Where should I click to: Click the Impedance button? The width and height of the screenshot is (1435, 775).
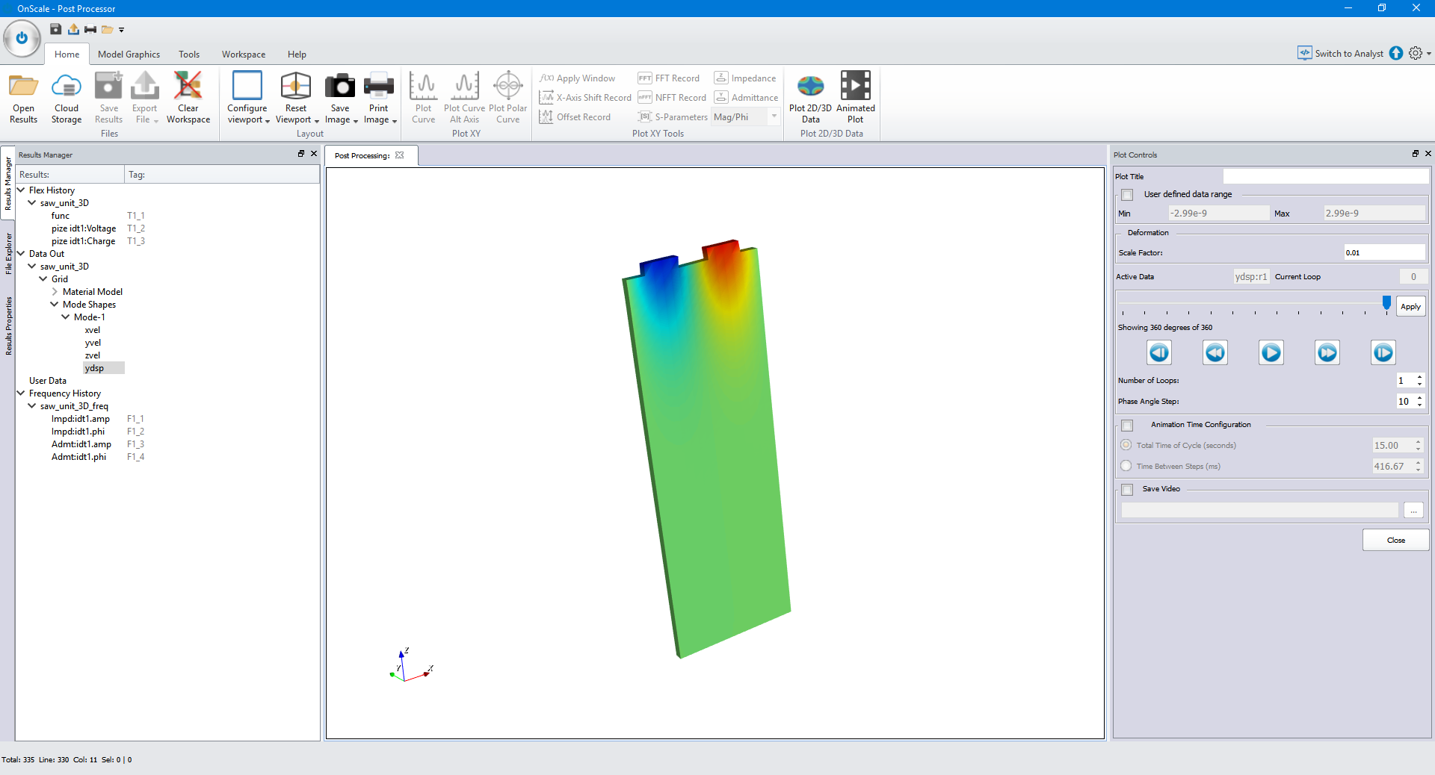(745, 78)
